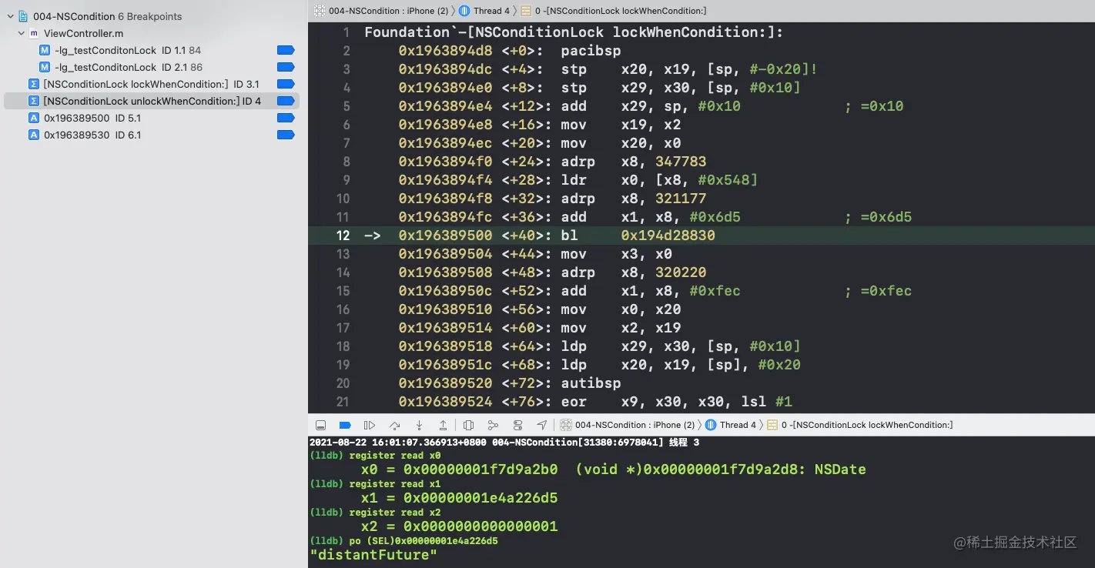Click ViewController.m file icon
The width and height of the screenshot is (1095, 568).
coord(33,33)
